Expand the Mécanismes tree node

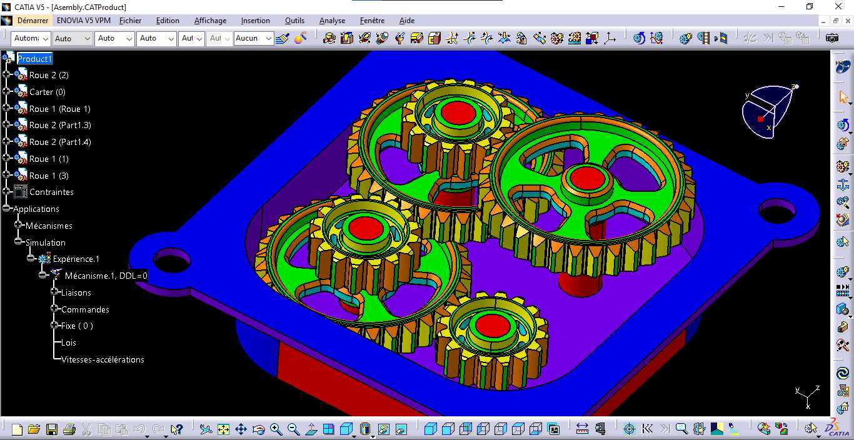[x=18, y=225]
